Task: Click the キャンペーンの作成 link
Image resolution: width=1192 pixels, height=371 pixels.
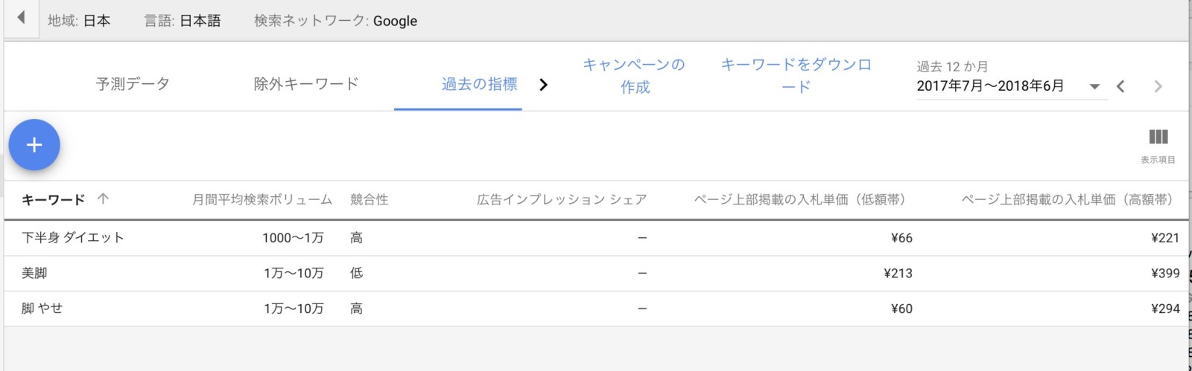Action: click(635, 76)
